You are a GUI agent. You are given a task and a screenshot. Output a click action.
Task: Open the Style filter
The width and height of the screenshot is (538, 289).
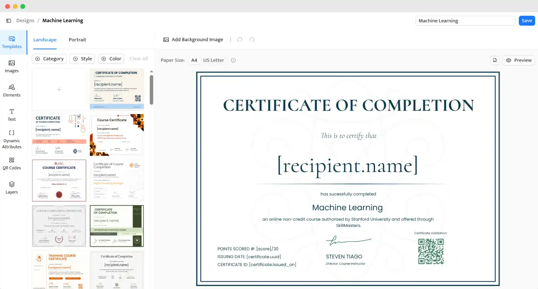pyautogui.click(x=82, y=58)
